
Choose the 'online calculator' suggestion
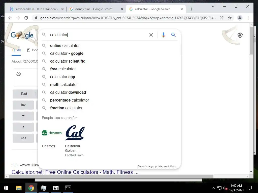click(109, 46)
